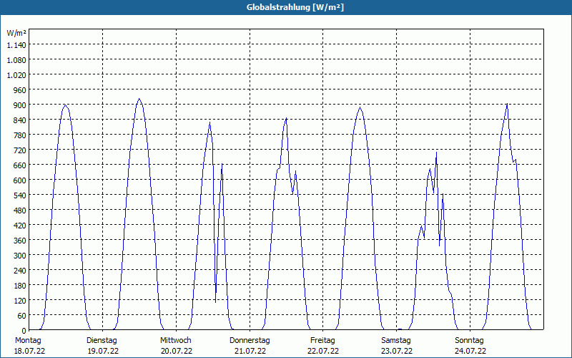
Task: Select the 19.07.22 date label
Action: coord(103,351)
